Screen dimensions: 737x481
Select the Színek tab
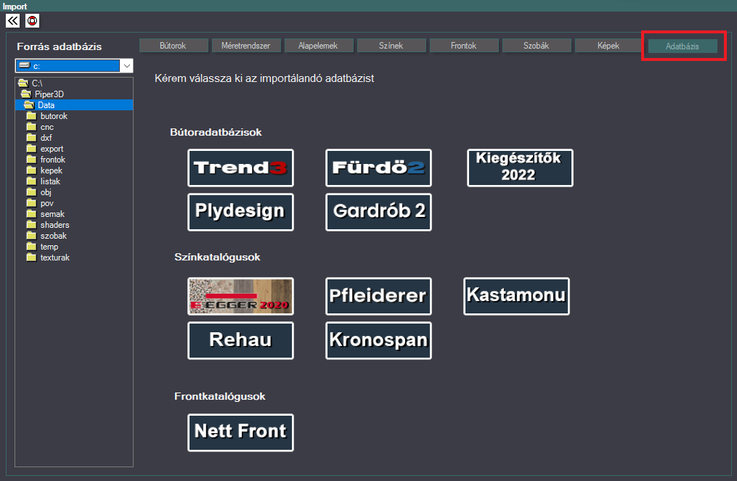(x=391, y=46)
